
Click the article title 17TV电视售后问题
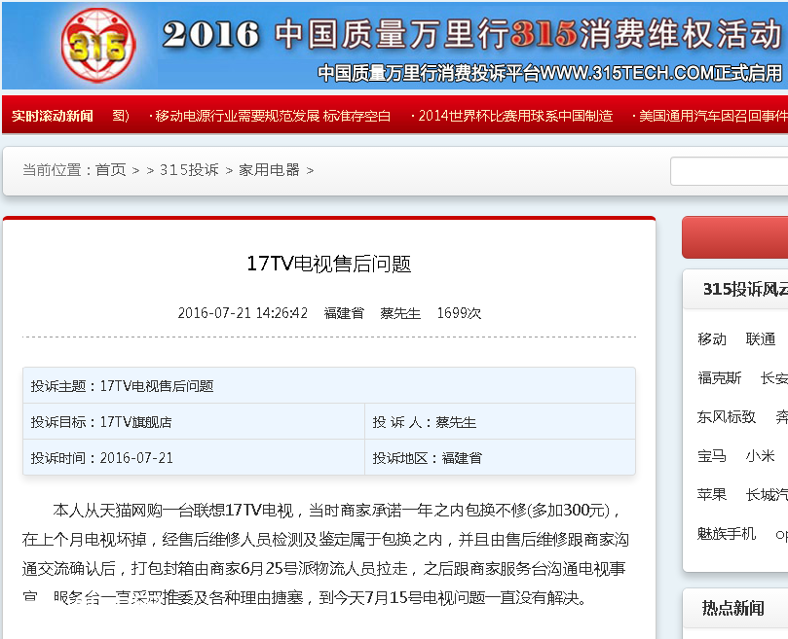329,264
